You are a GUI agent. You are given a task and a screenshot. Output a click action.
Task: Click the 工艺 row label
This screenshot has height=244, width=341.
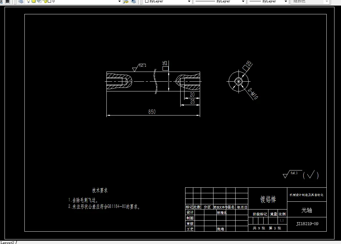pos(190,229)
